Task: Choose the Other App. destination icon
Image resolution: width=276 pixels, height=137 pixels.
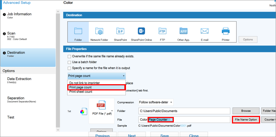Action: pos(183,33)
